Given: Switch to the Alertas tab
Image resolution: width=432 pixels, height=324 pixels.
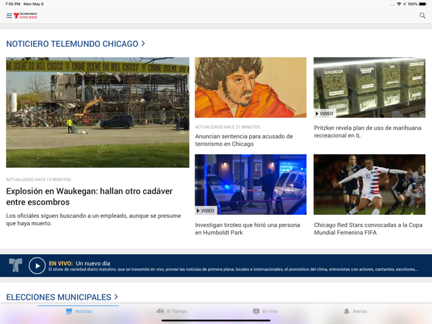Looking at the screenshot, I should [355, 311].
